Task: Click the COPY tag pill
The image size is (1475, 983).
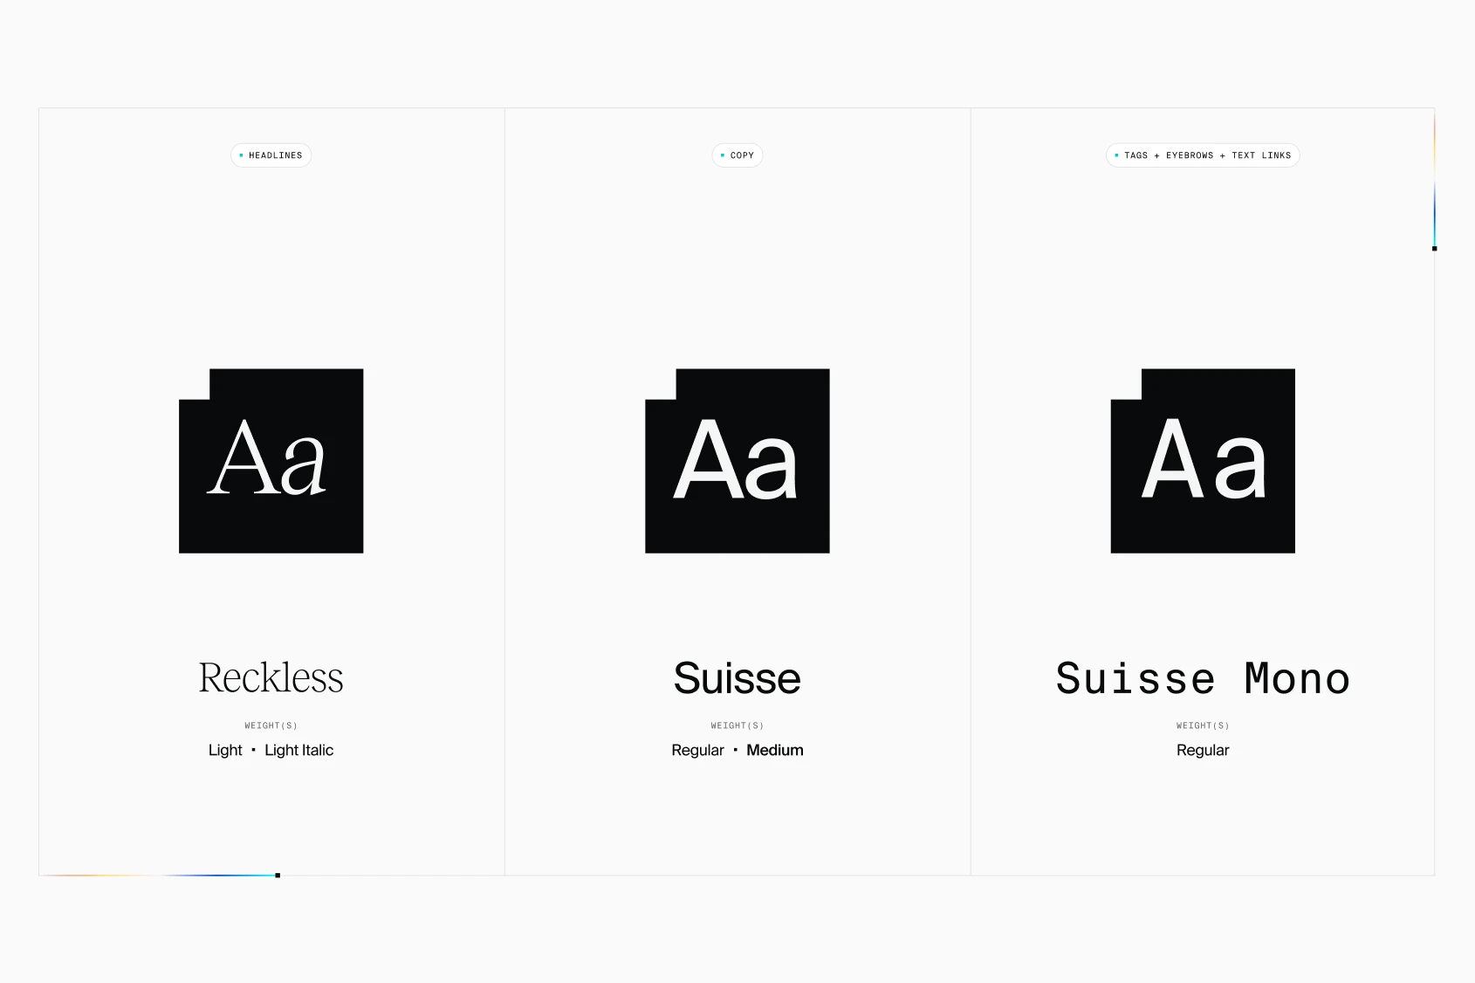Action: [x=737, y=155]
